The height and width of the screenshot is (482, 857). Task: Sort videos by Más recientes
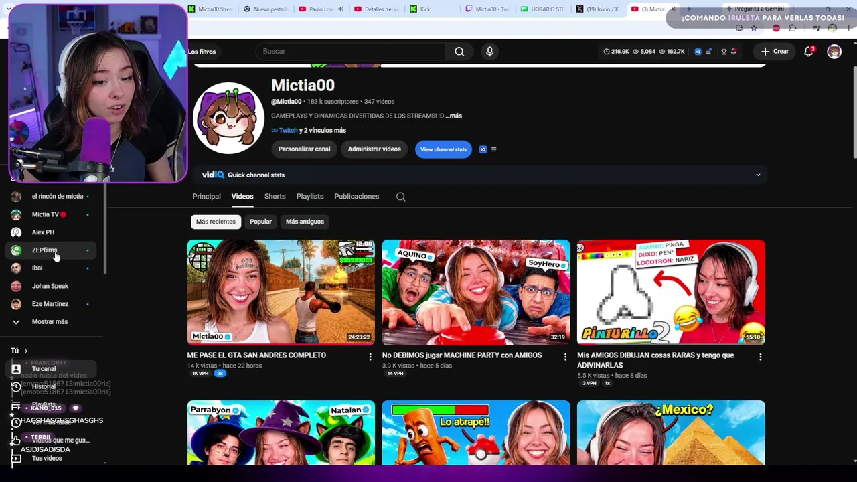(216, 222)
